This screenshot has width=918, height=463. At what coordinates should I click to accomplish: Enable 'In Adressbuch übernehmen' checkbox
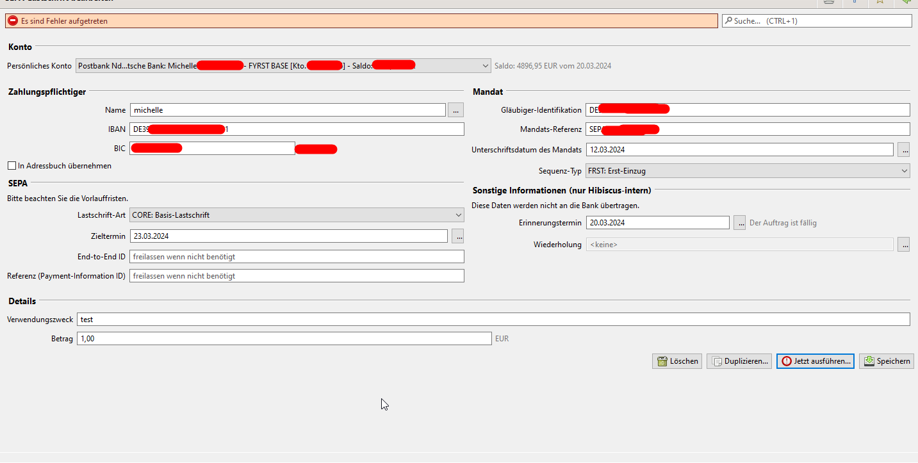tap(12, 166)
